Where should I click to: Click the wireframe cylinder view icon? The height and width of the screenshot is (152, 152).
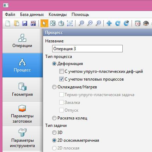tap(138, 23)
